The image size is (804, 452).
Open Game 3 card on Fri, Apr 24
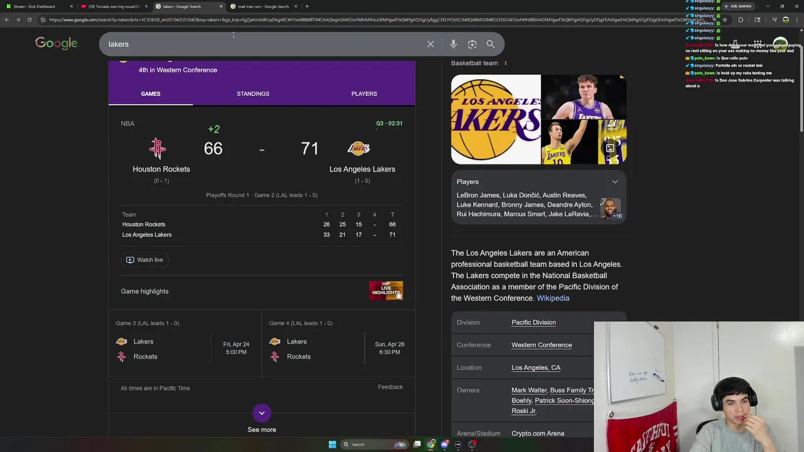point(185,343)
